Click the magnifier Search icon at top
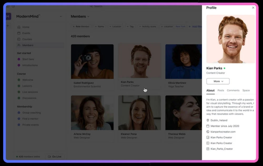This screenshot has height=166, width=263. (x=91, y=6)
